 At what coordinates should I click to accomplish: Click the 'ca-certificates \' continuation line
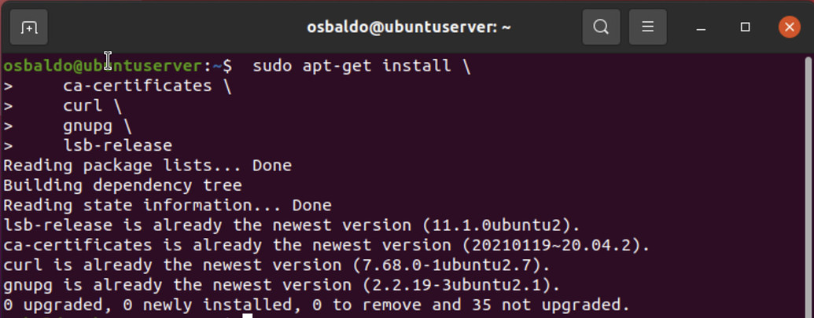[x=147, y=86]
